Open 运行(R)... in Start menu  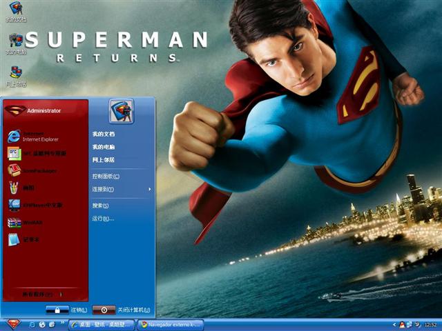[x=103, y=219]
